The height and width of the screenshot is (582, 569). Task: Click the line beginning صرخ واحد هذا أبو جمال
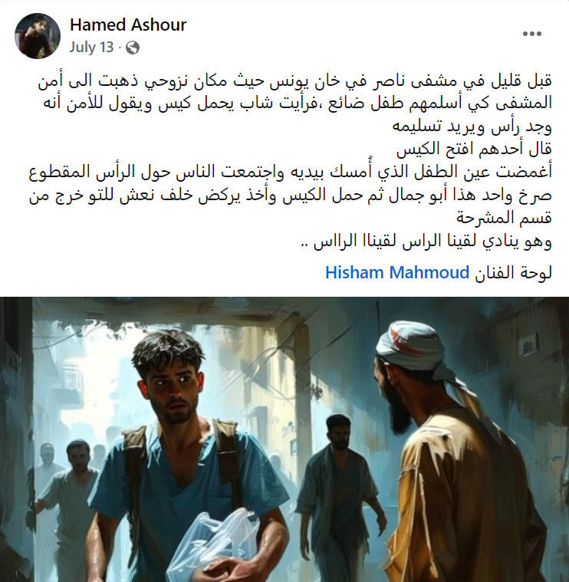[x=291, y=196]
